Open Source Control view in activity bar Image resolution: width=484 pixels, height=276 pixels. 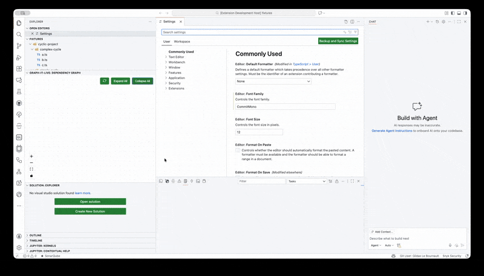pos(19,46)
